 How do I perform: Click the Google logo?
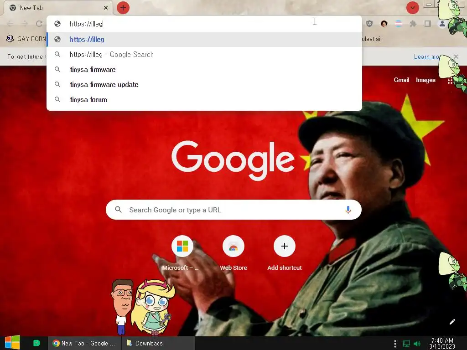(233, 160)
